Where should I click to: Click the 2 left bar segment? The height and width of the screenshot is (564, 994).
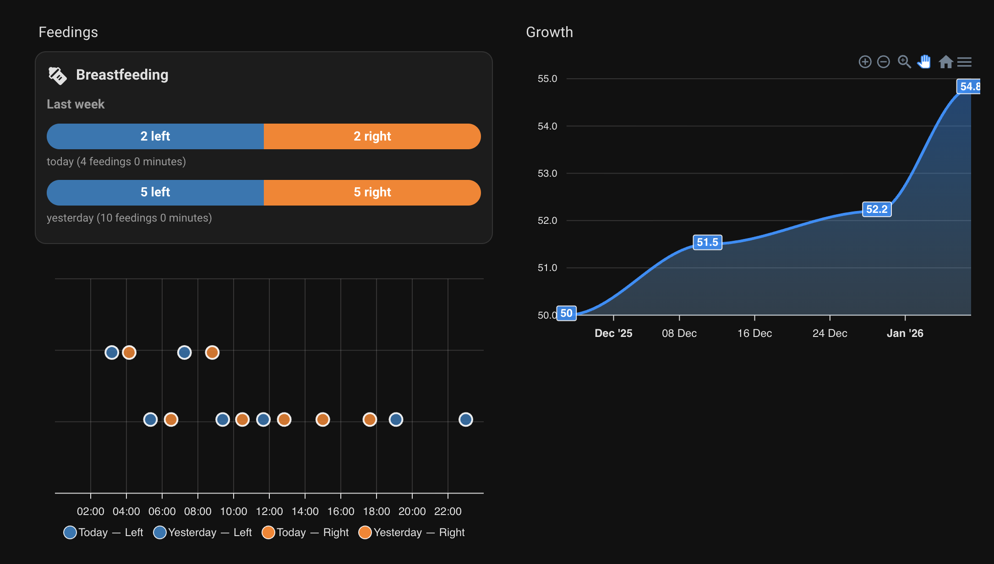155,136
